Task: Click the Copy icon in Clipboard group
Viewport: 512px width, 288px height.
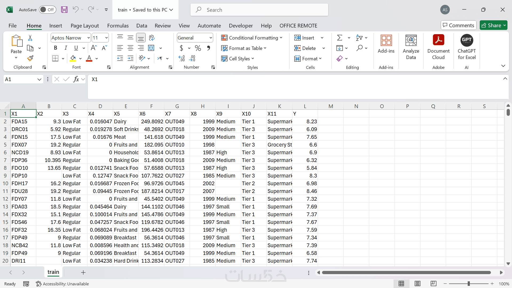Action: pos(30,48)
